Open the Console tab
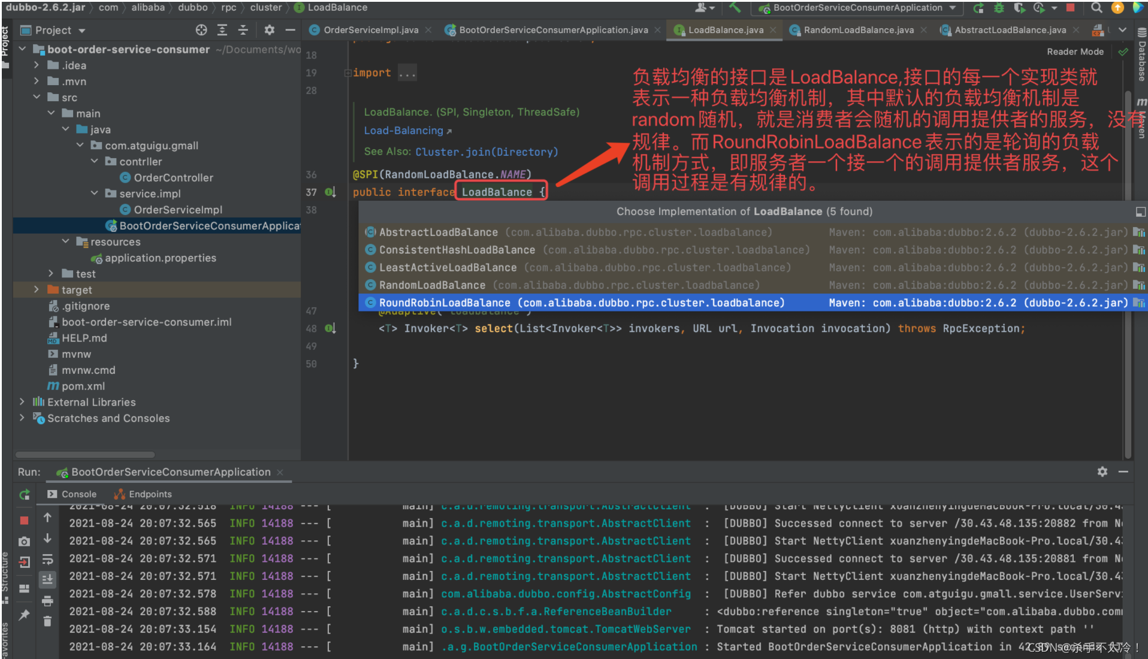This screenshot has height=659, width=1148. (72, 494)
